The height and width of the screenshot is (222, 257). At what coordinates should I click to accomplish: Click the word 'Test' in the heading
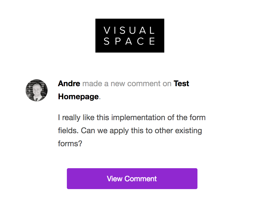181,84
